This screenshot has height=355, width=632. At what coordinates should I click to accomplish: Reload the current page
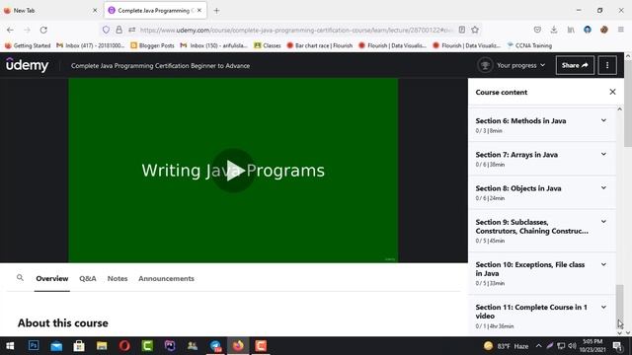[43, 30]
